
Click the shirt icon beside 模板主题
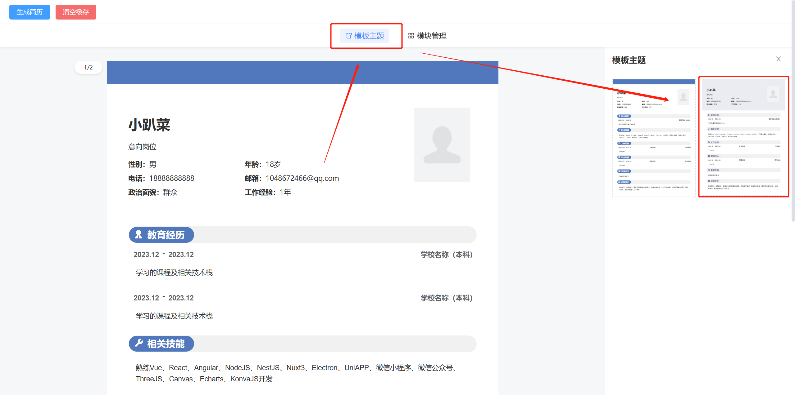click(x=348, y=36)
